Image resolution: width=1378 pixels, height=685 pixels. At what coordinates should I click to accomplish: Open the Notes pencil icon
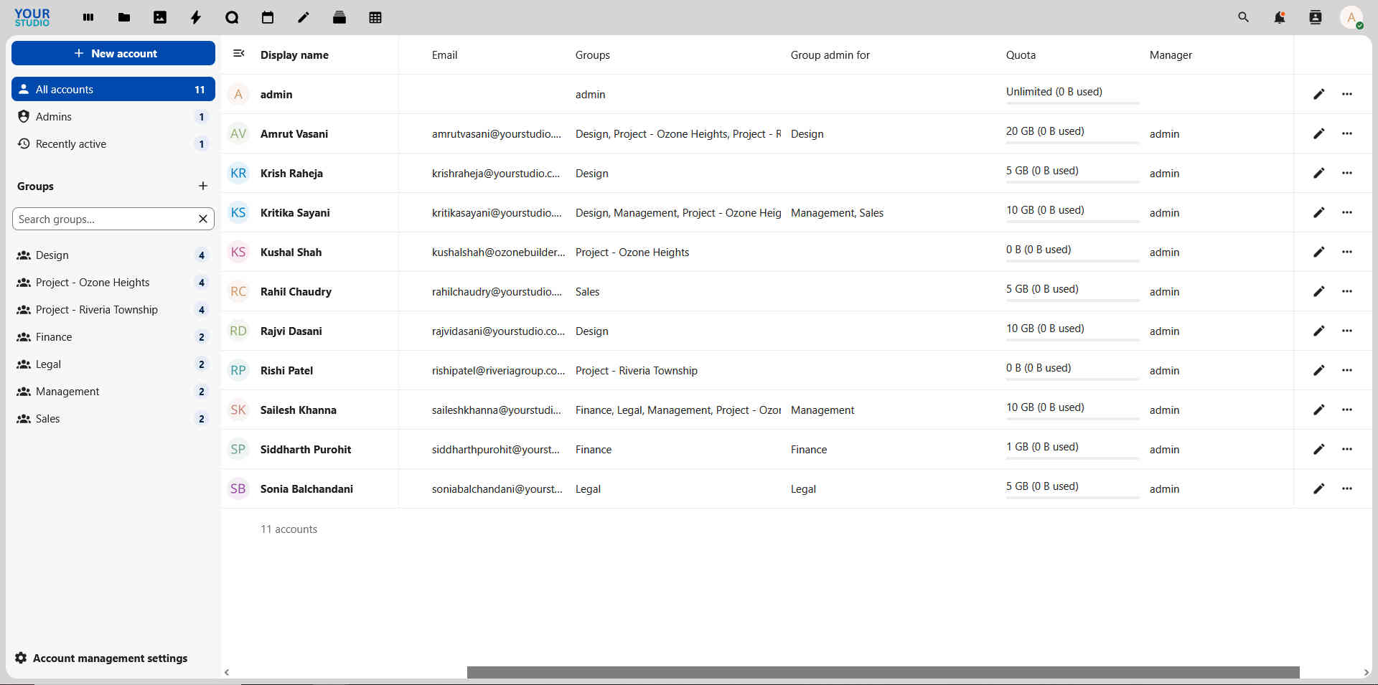click(304, 17)
